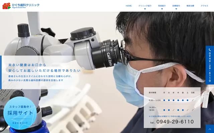Click the red flower clinic logo

click(x=6, y=6)
